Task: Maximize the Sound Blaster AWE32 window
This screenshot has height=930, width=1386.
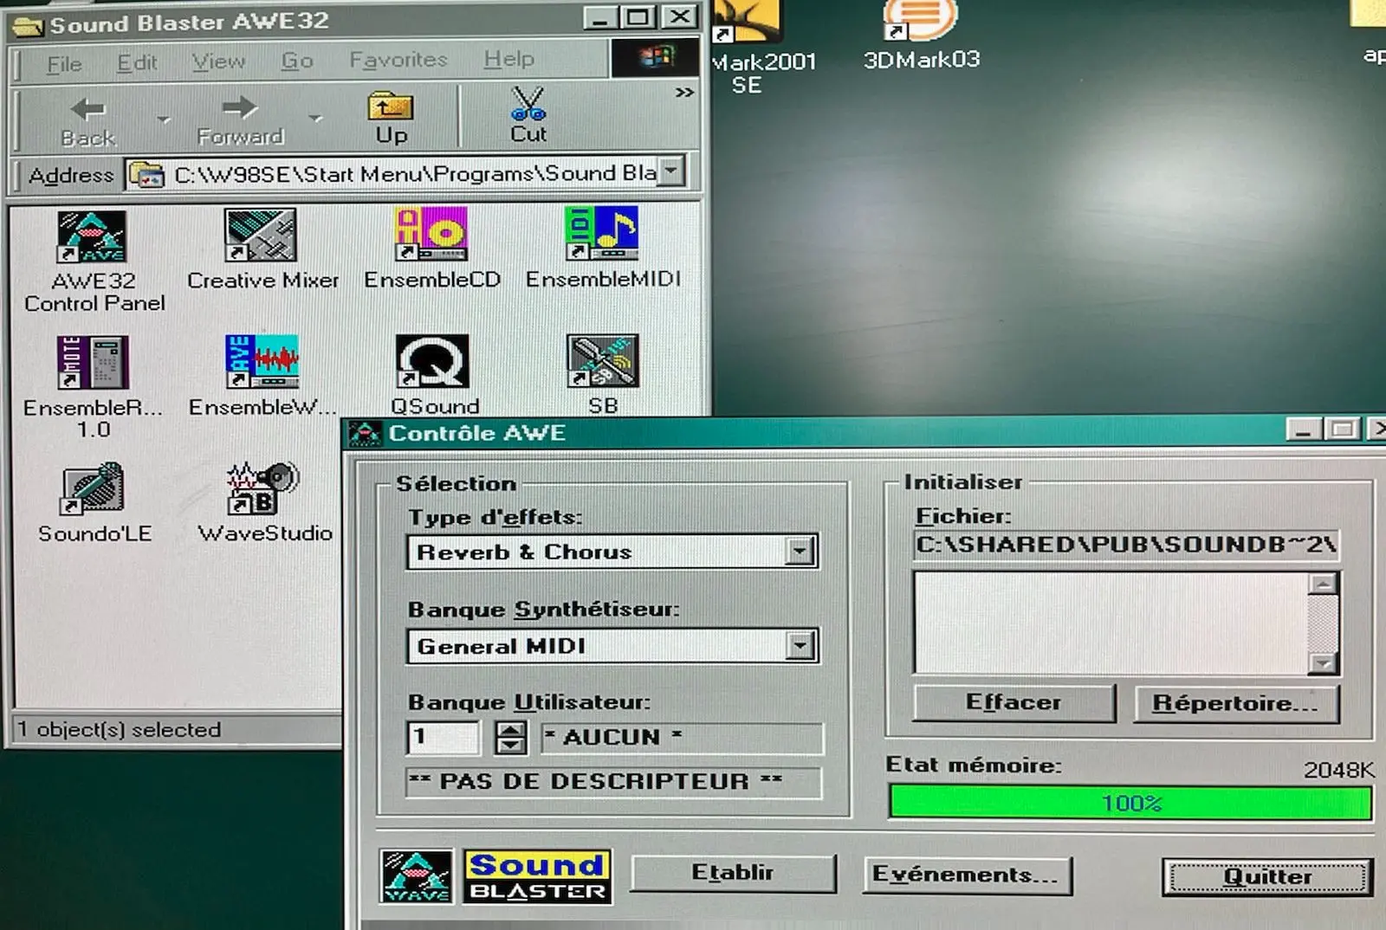Action: coord(639,17)
